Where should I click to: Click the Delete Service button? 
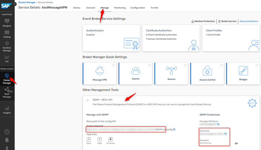227,21
